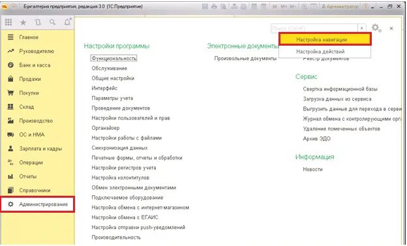
Task: Open the Проведение документов link
Action: coord(121,108)
